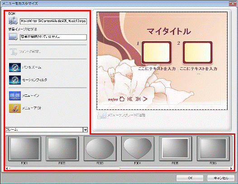Screen dimensions: 238x184
Task: Click the previous chapter icon in preview
Action: pos(130,99)
